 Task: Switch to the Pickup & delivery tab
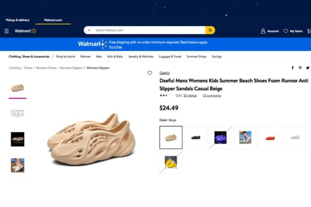[18, 20]
